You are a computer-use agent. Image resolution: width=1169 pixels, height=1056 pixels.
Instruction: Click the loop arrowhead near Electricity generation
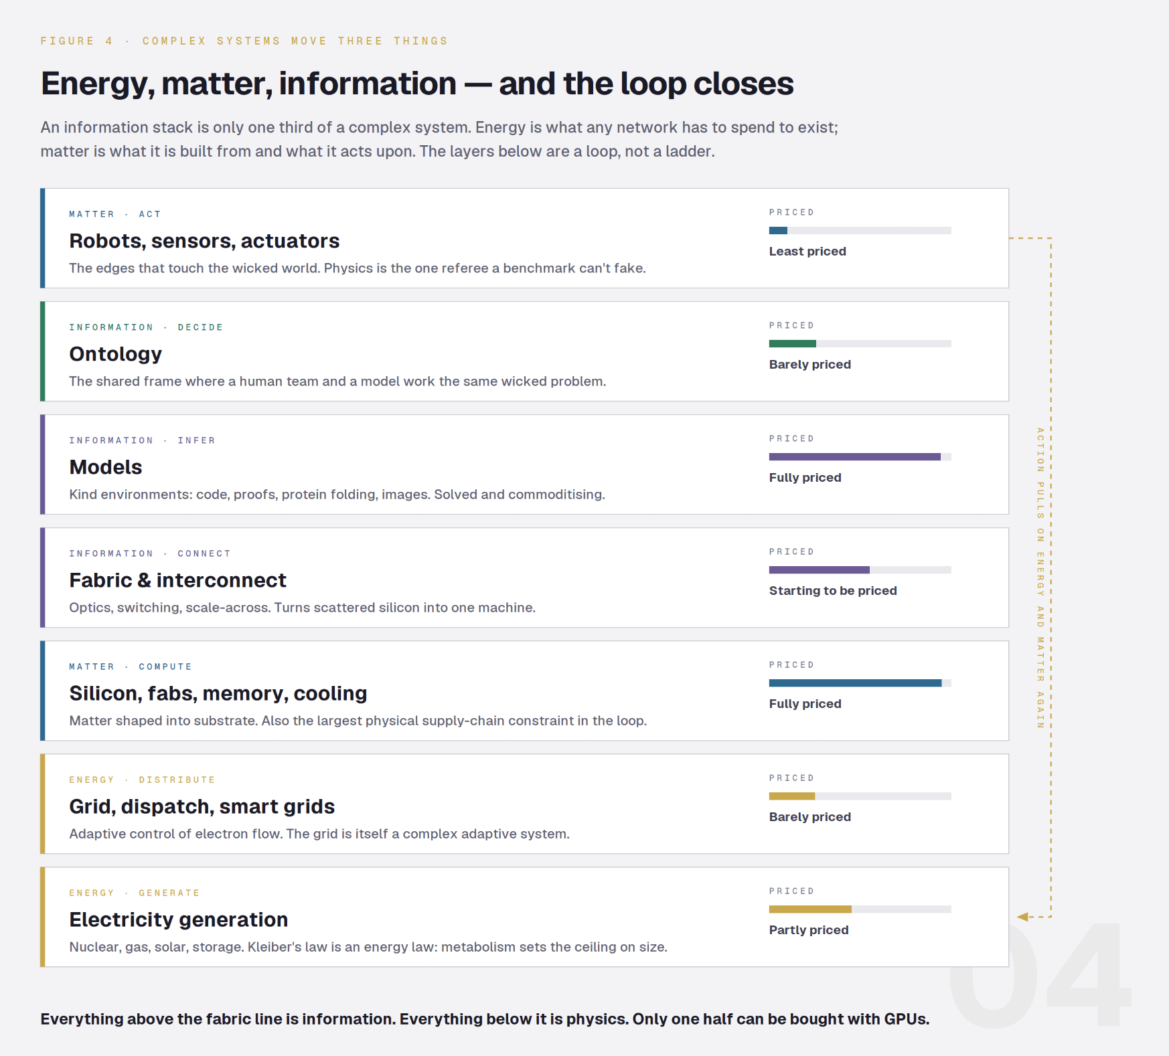pyautogui.click(x=1022, y=917)
